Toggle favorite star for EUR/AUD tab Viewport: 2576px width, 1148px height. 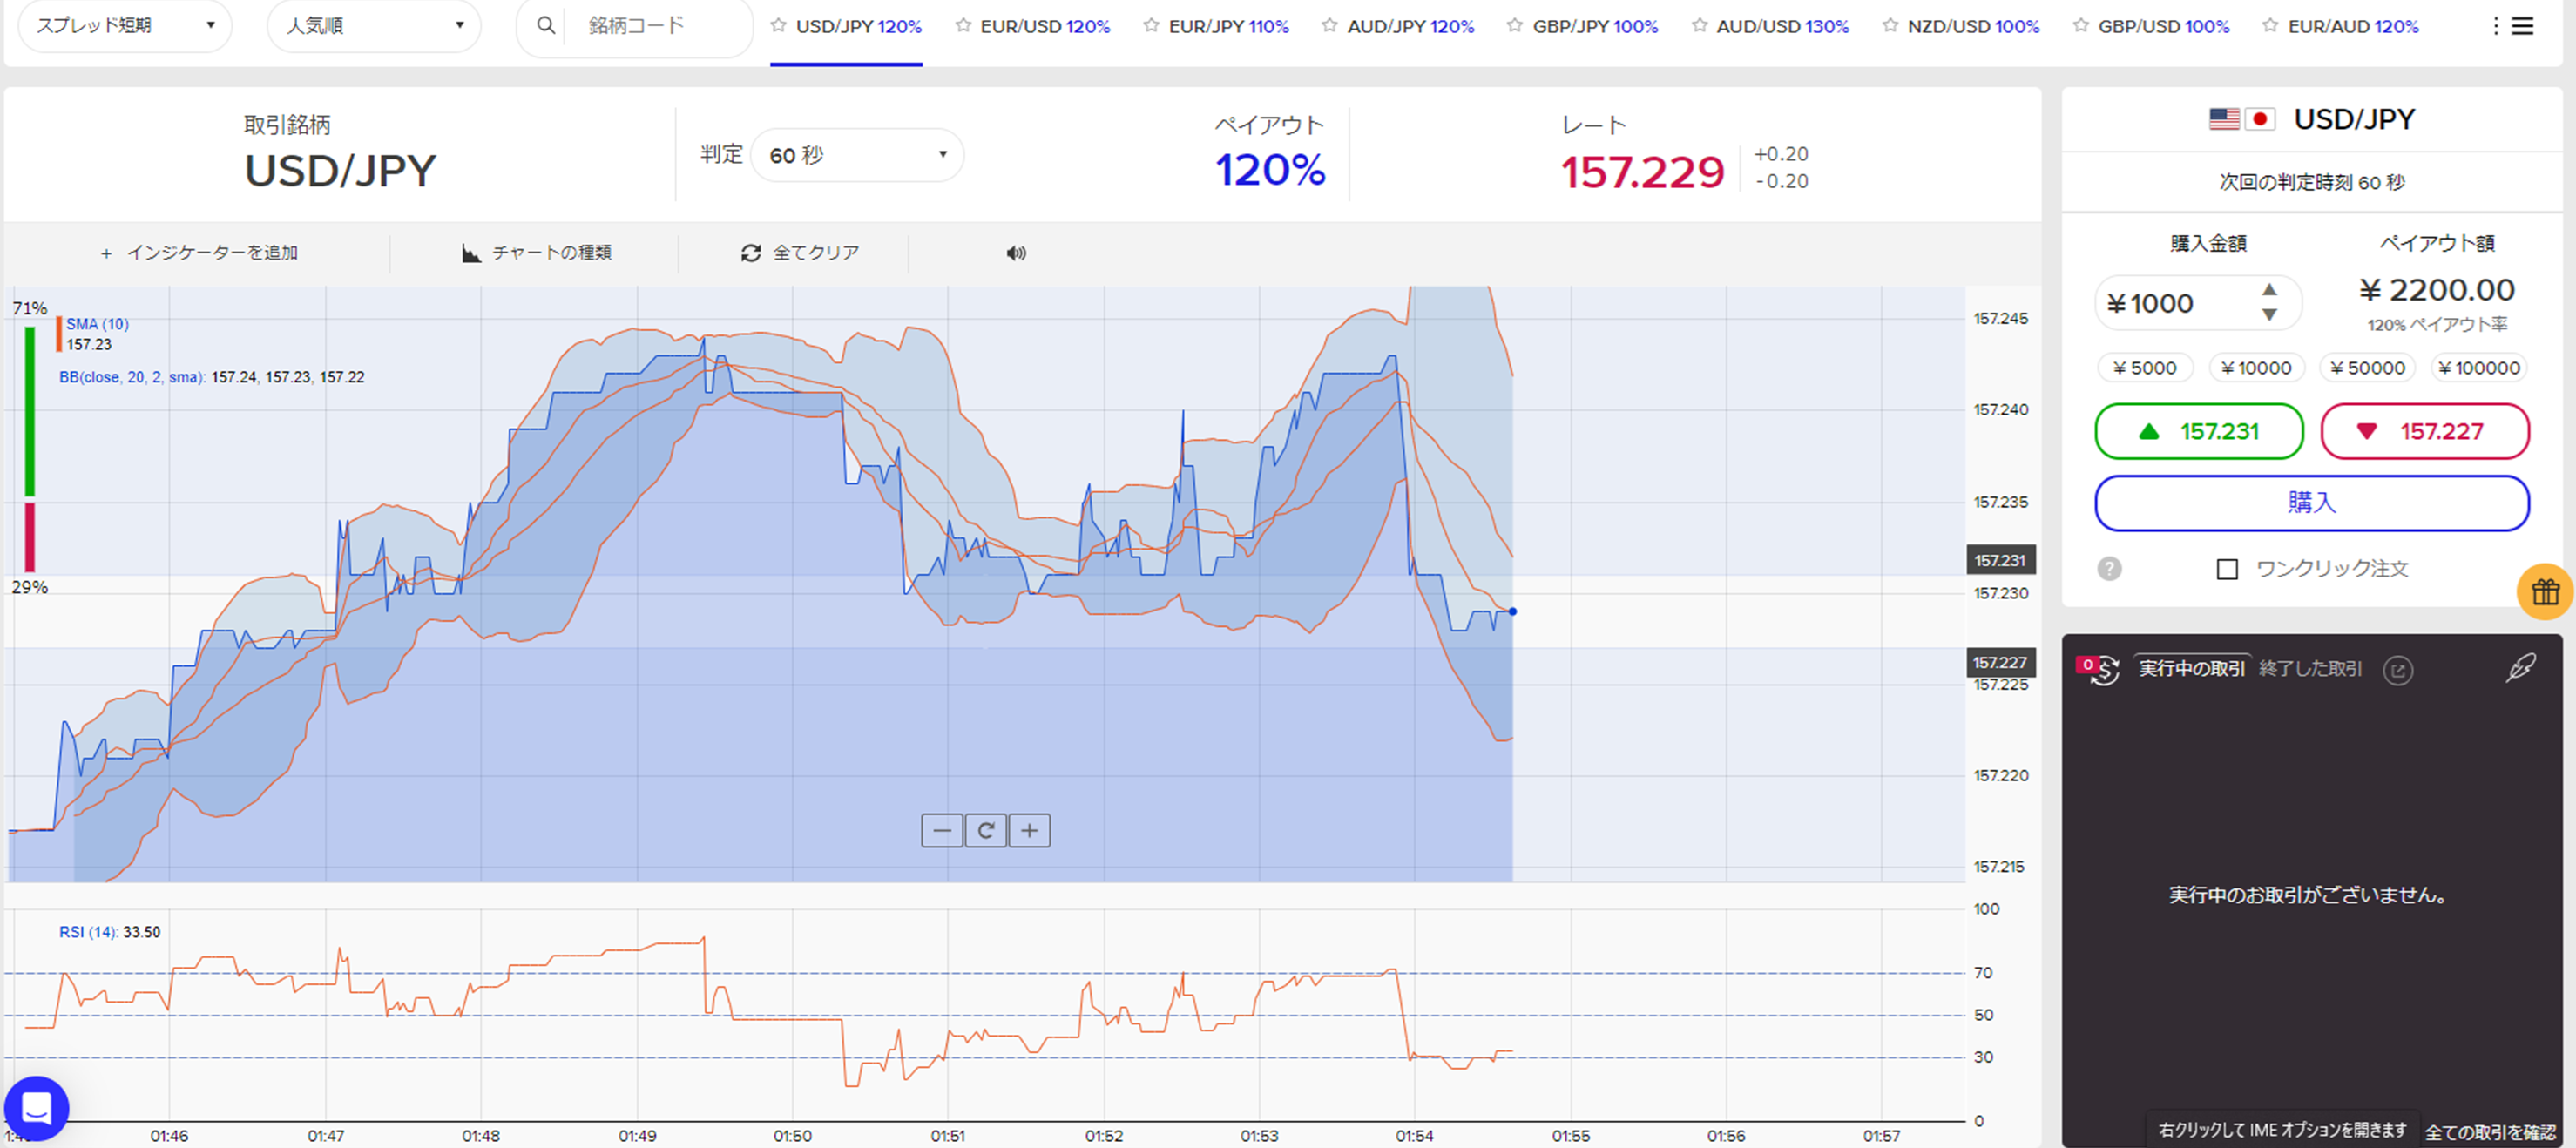point(2271,25)
